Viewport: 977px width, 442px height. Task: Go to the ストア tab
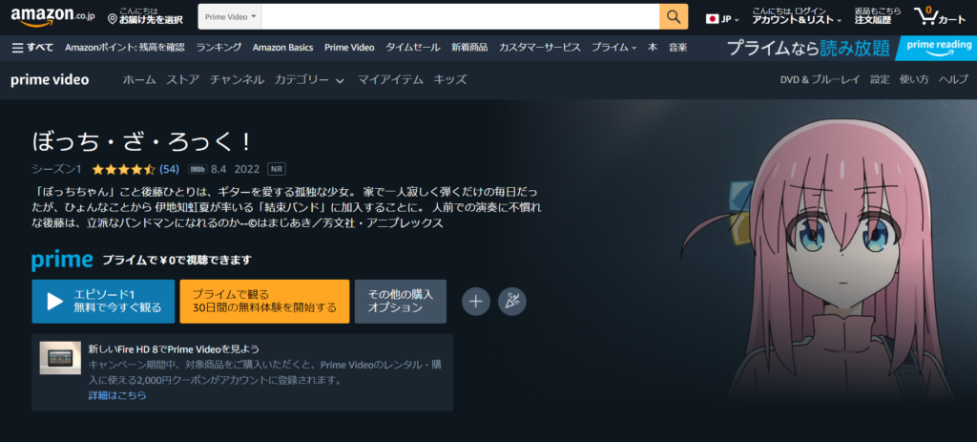(183, 80)
